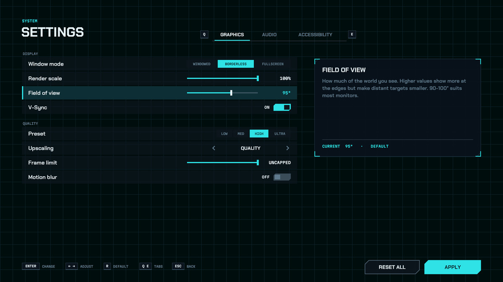Select Borderless window mode

pyautogui.click(x=236, y=64)
